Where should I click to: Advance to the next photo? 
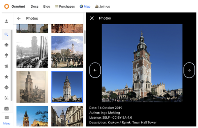189,70
